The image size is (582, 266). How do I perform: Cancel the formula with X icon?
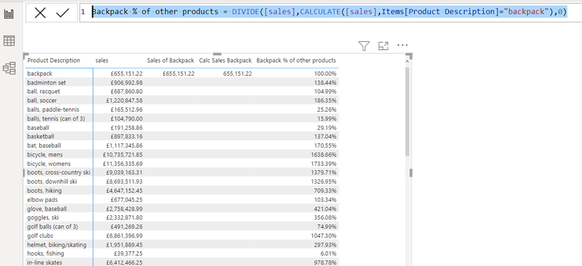tap(40, 13)
